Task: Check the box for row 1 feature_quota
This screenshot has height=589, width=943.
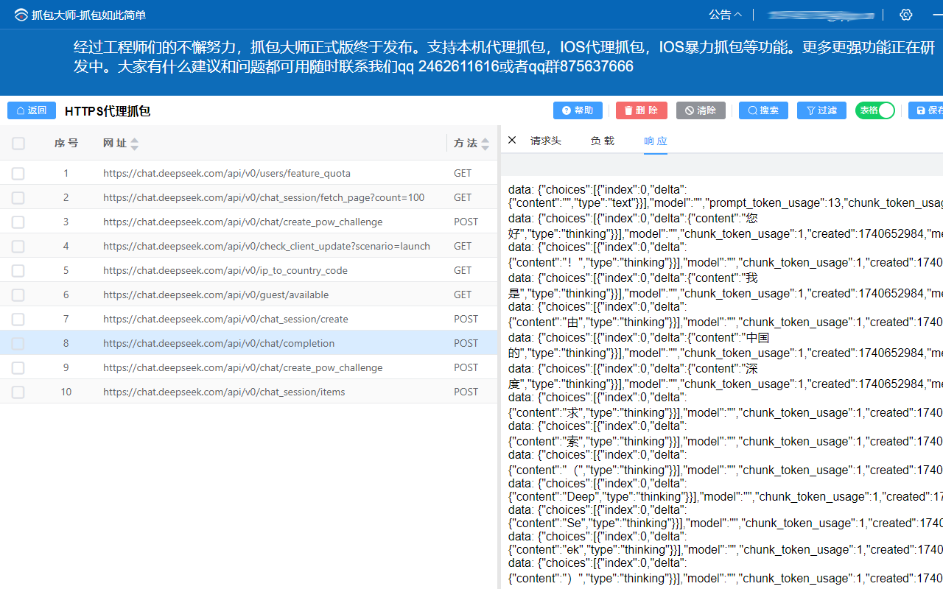Action: point(18,174)
